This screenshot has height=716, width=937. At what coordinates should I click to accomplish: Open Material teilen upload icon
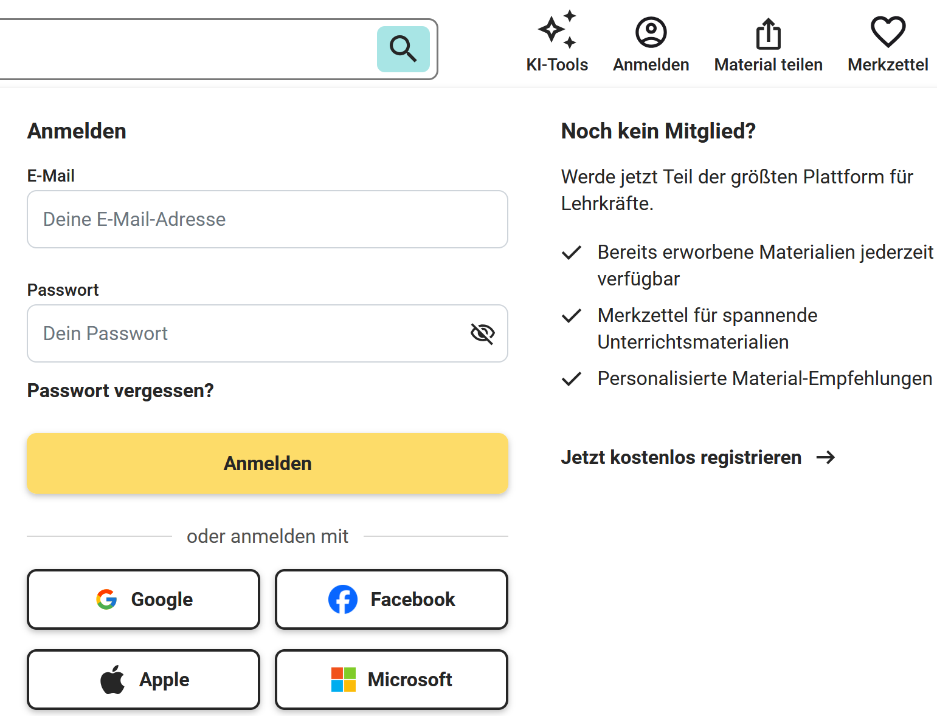click(768, 33)
